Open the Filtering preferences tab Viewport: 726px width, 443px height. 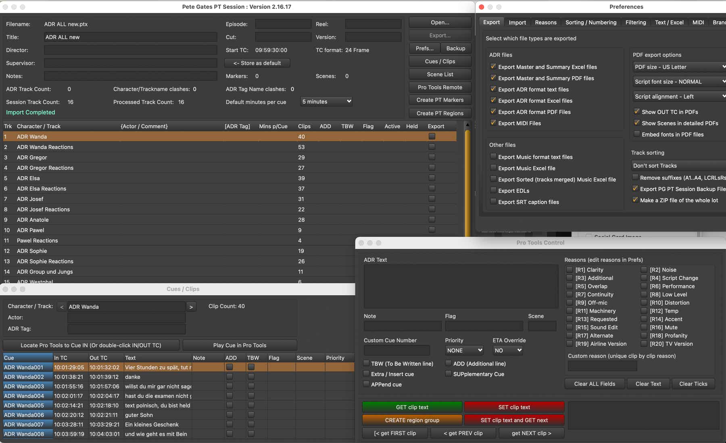point(636,23)
